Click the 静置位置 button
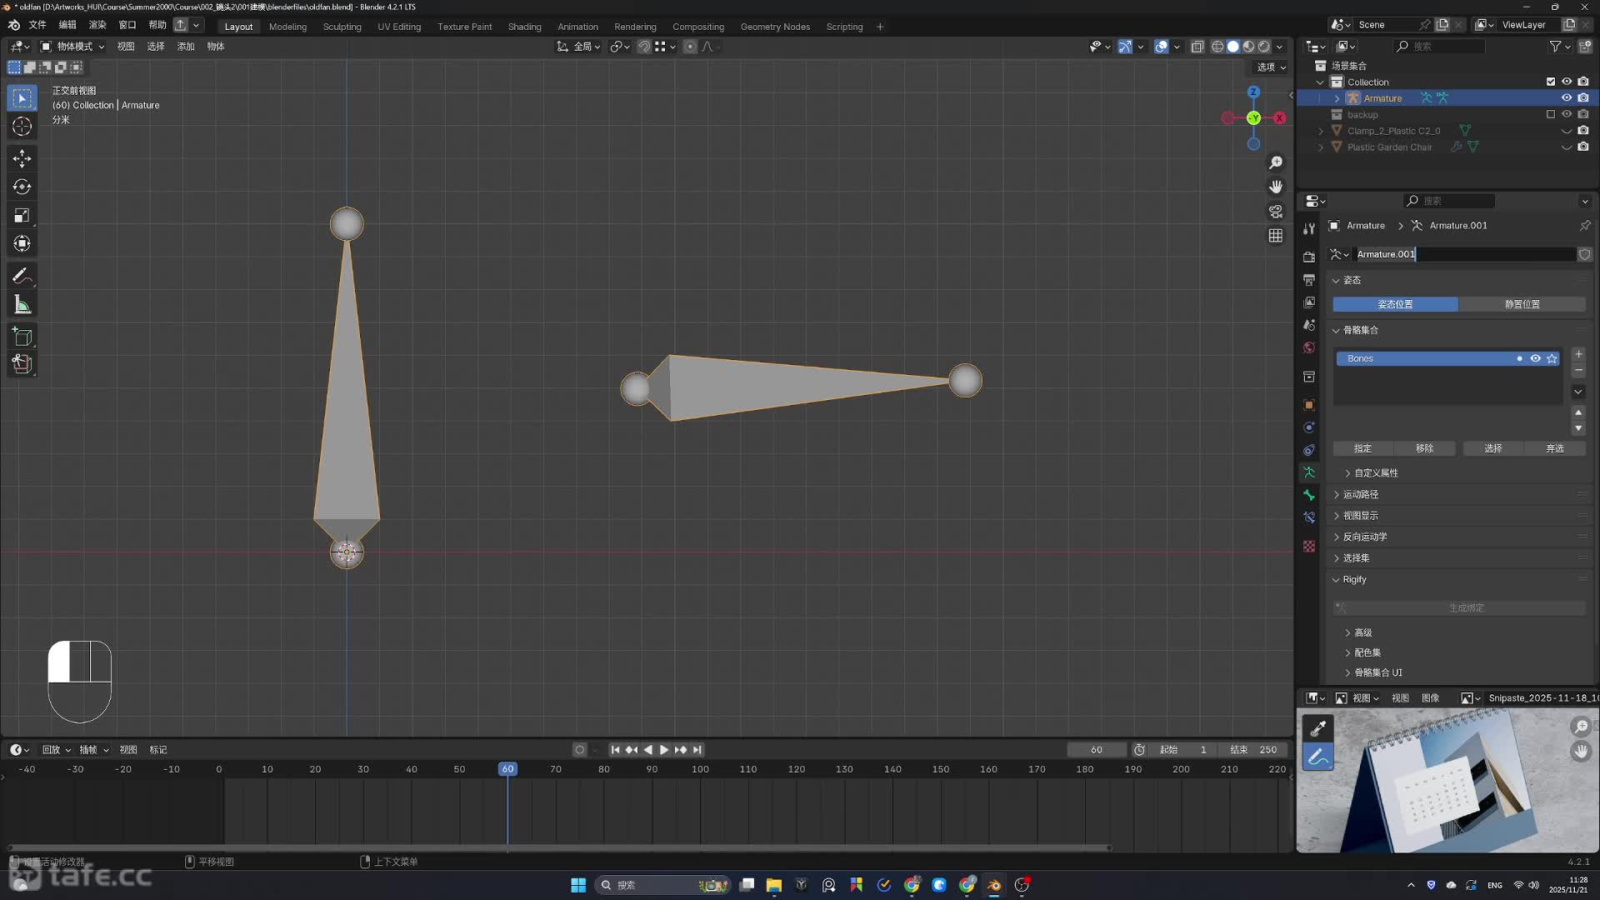Image resolution: width=1600 pixels, height=900 pixels. [x=1522, y=304]
